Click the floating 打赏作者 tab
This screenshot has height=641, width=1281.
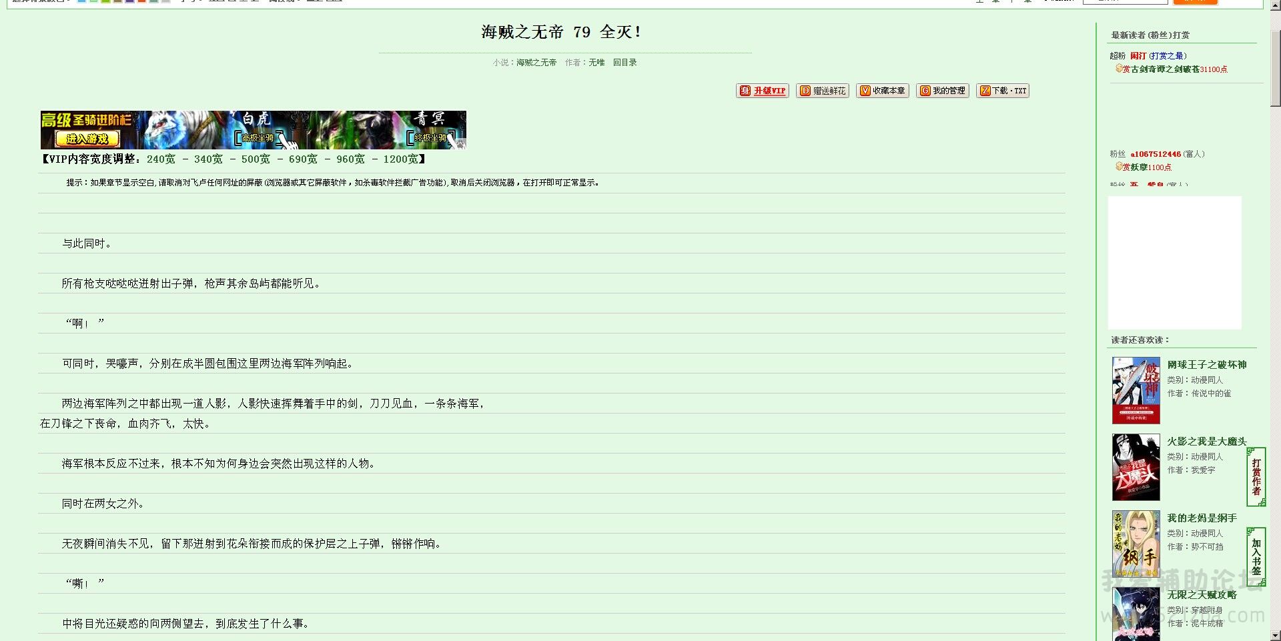tap(1256, 477)
